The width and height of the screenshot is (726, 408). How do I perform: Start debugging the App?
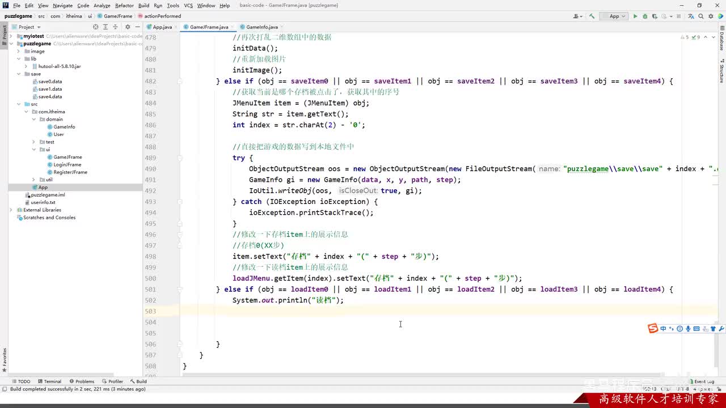645,16
